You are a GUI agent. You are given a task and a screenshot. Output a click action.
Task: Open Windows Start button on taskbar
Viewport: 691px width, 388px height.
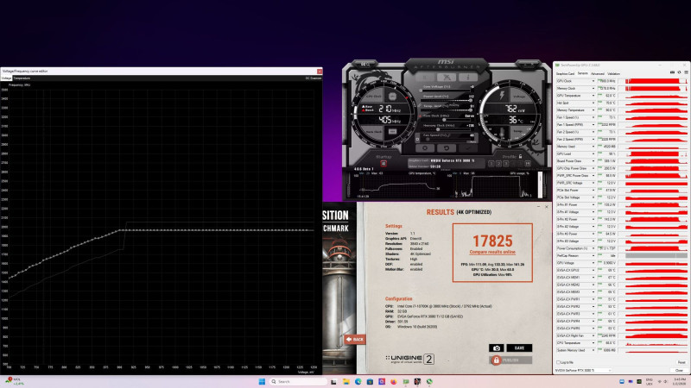point(262,381)
